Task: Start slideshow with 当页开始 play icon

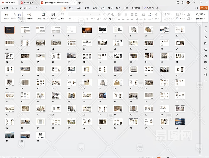Action: (x=29, y=15)
